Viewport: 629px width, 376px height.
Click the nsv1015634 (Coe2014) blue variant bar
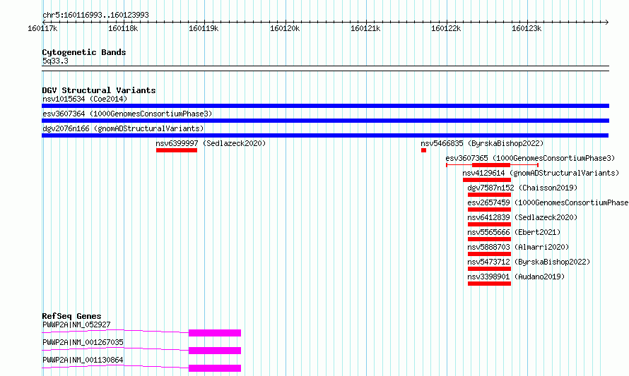click(x=325, y=106)
